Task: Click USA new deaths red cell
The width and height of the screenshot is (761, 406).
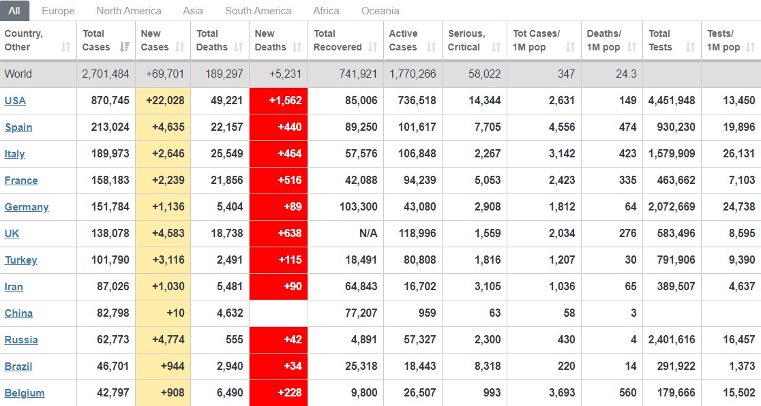Action: pyautogui.click(x=278, y=101)
